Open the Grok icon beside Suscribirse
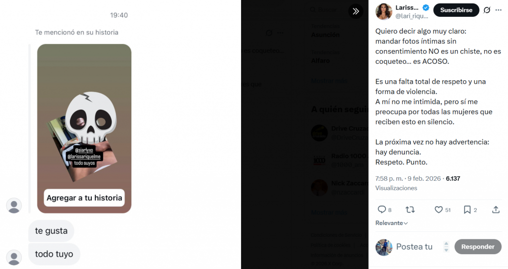This screenshot has width=508, height=269. tap(487, 10)
